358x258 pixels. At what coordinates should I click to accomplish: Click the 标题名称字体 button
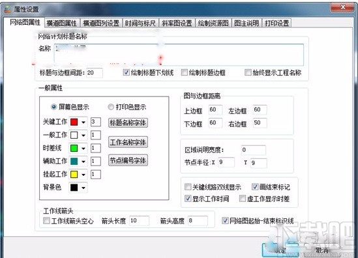click(x=128, y=122)
